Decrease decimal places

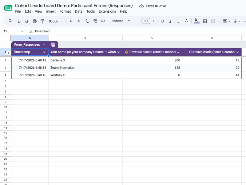click(87, 21)
